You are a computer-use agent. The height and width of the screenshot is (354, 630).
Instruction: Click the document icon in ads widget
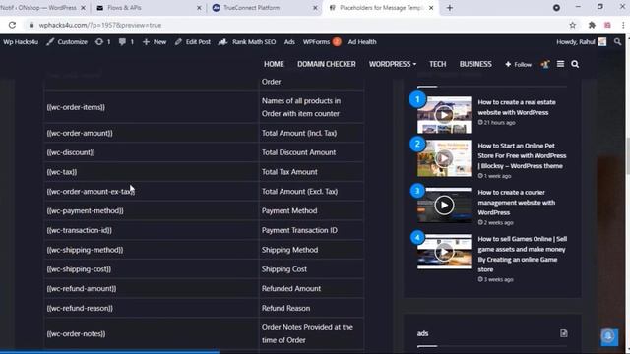[x=564, y=333]
